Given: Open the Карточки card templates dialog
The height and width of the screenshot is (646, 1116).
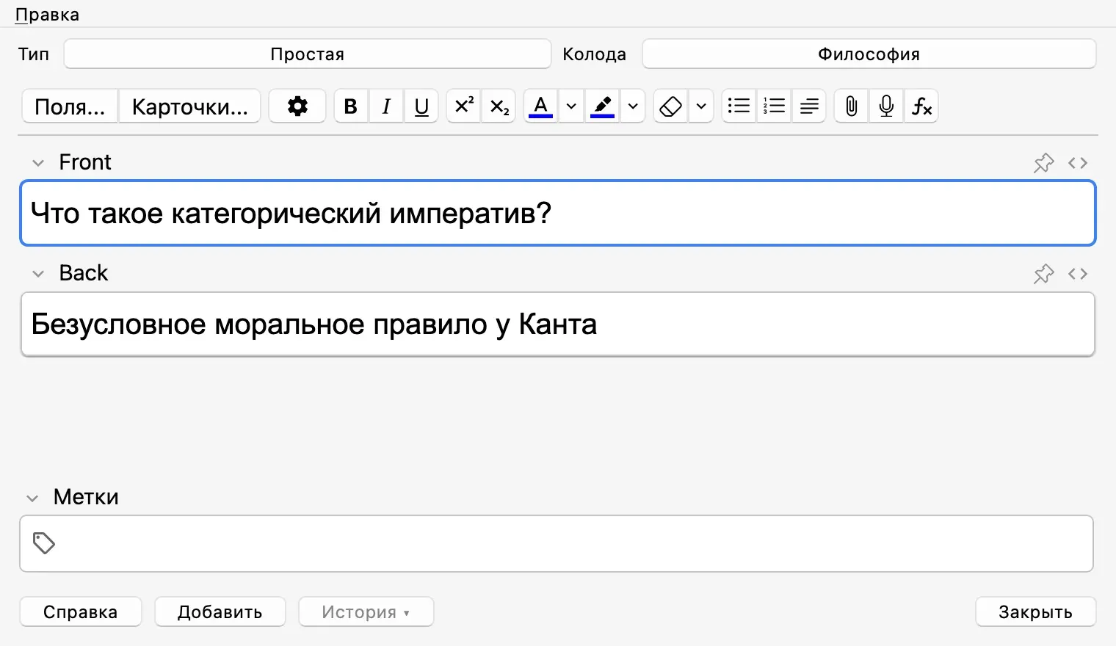Looking at the screenshot, I should coord(190,106).
